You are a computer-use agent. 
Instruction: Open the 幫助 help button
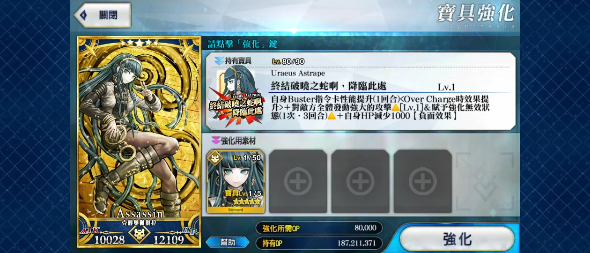point(228,242)
